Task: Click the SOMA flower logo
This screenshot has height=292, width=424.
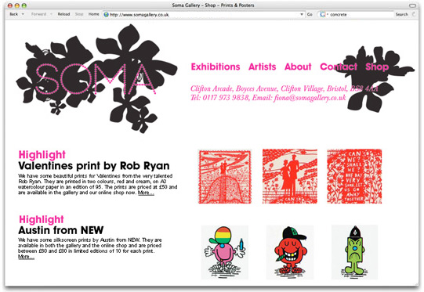Action: [x=96, y=78]
